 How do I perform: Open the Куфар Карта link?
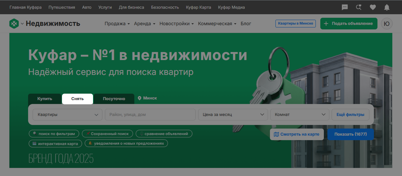point(199,7)
